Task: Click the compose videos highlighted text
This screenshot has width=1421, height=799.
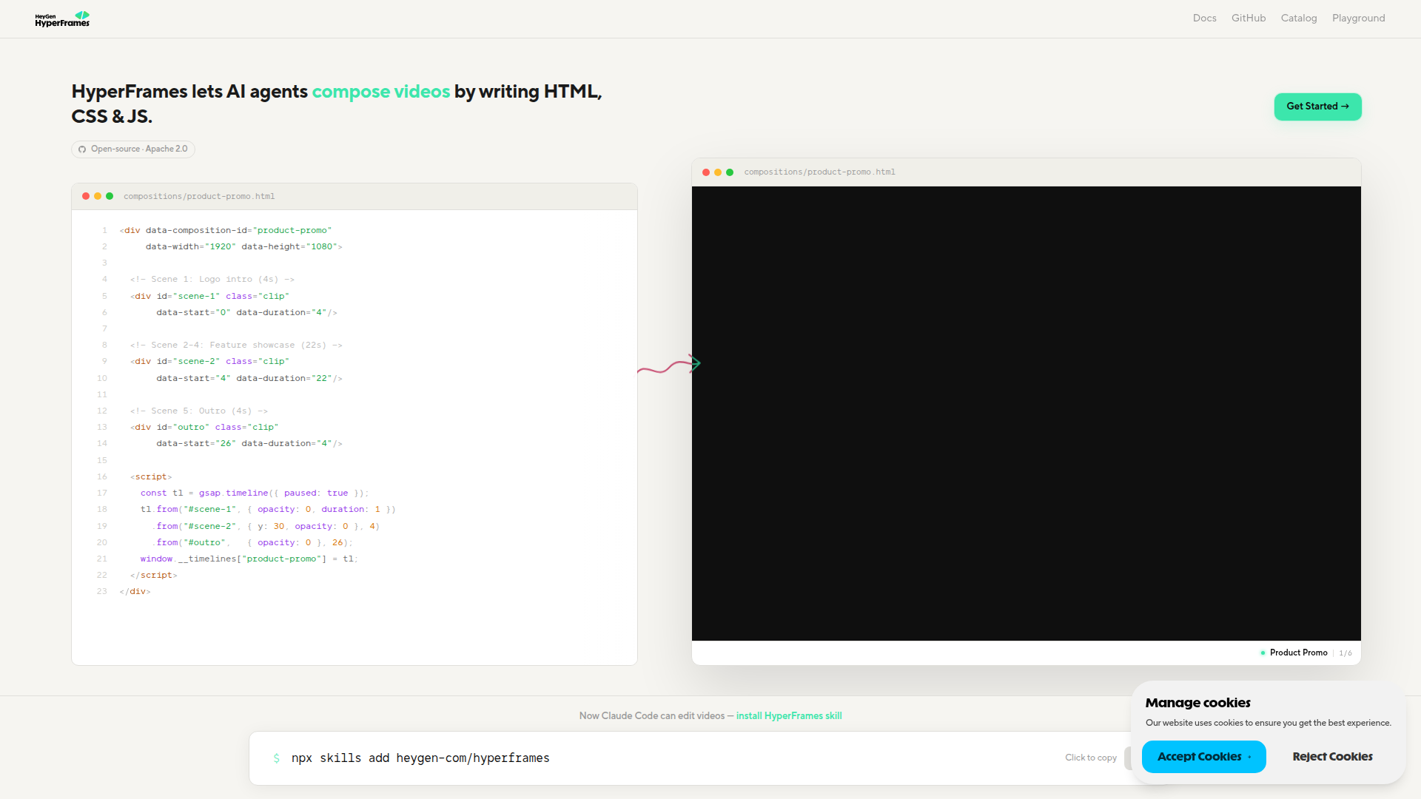Action: 380,92
